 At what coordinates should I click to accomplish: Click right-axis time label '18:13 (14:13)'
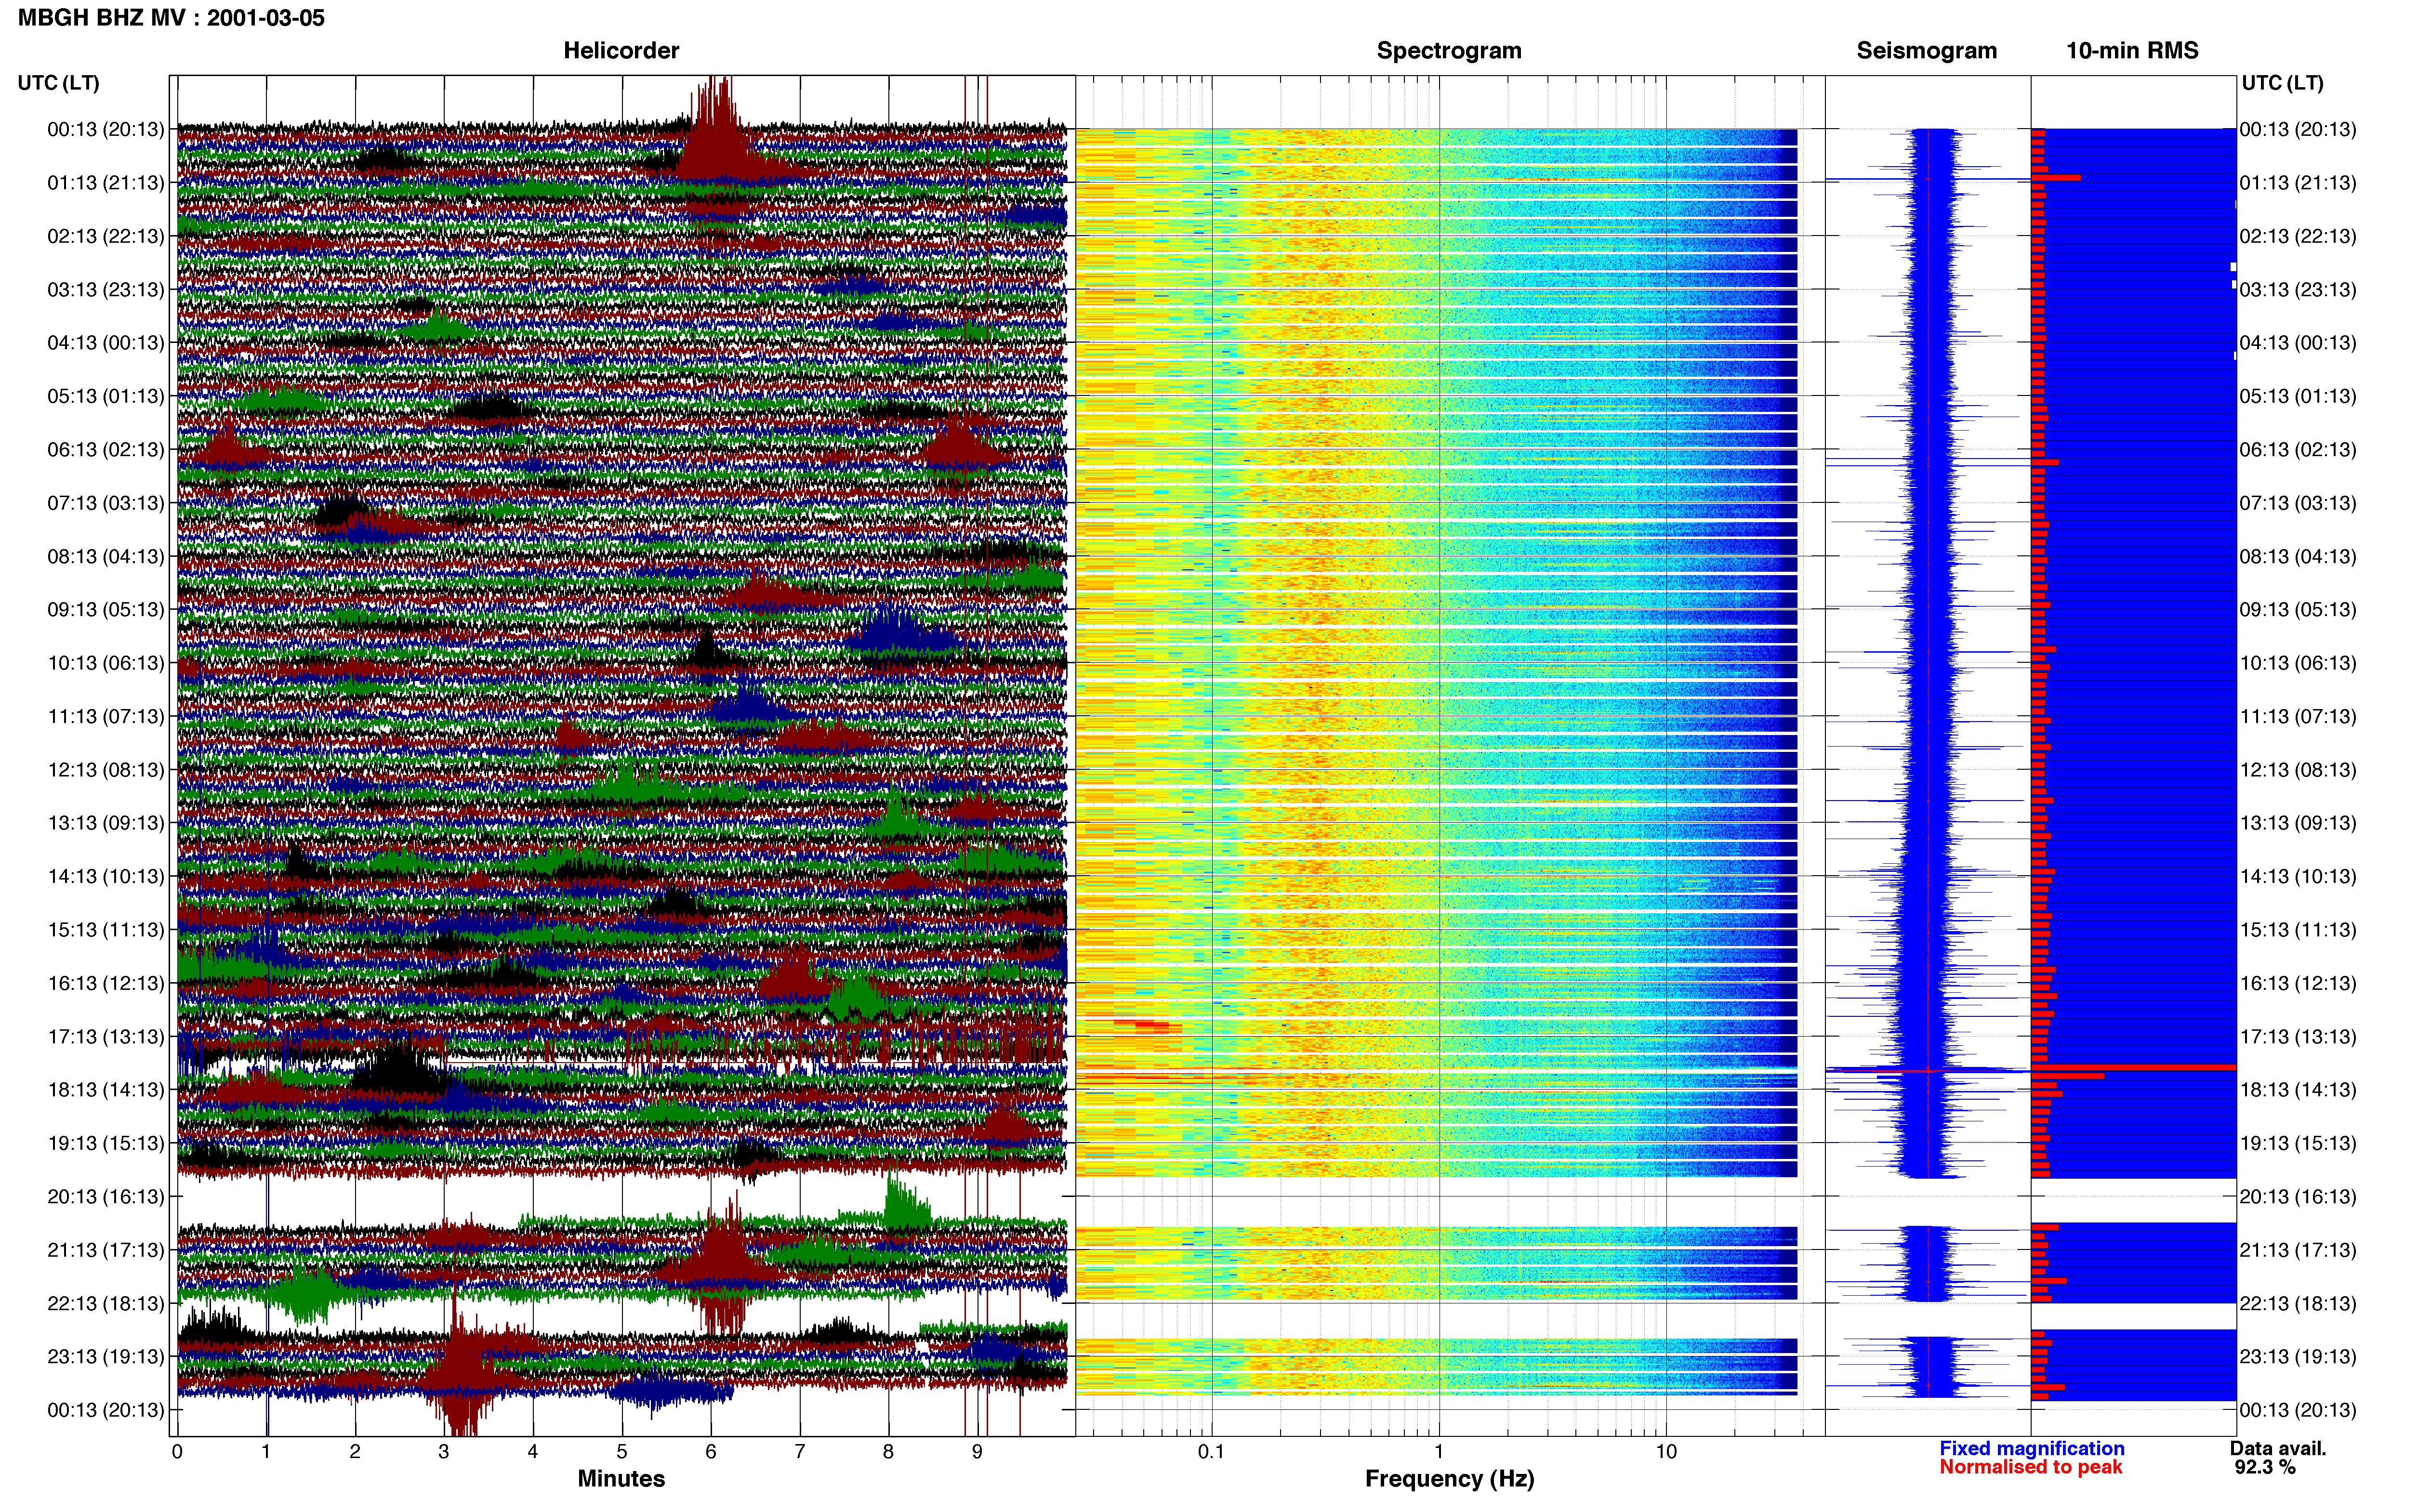tap(2298, 1090)
